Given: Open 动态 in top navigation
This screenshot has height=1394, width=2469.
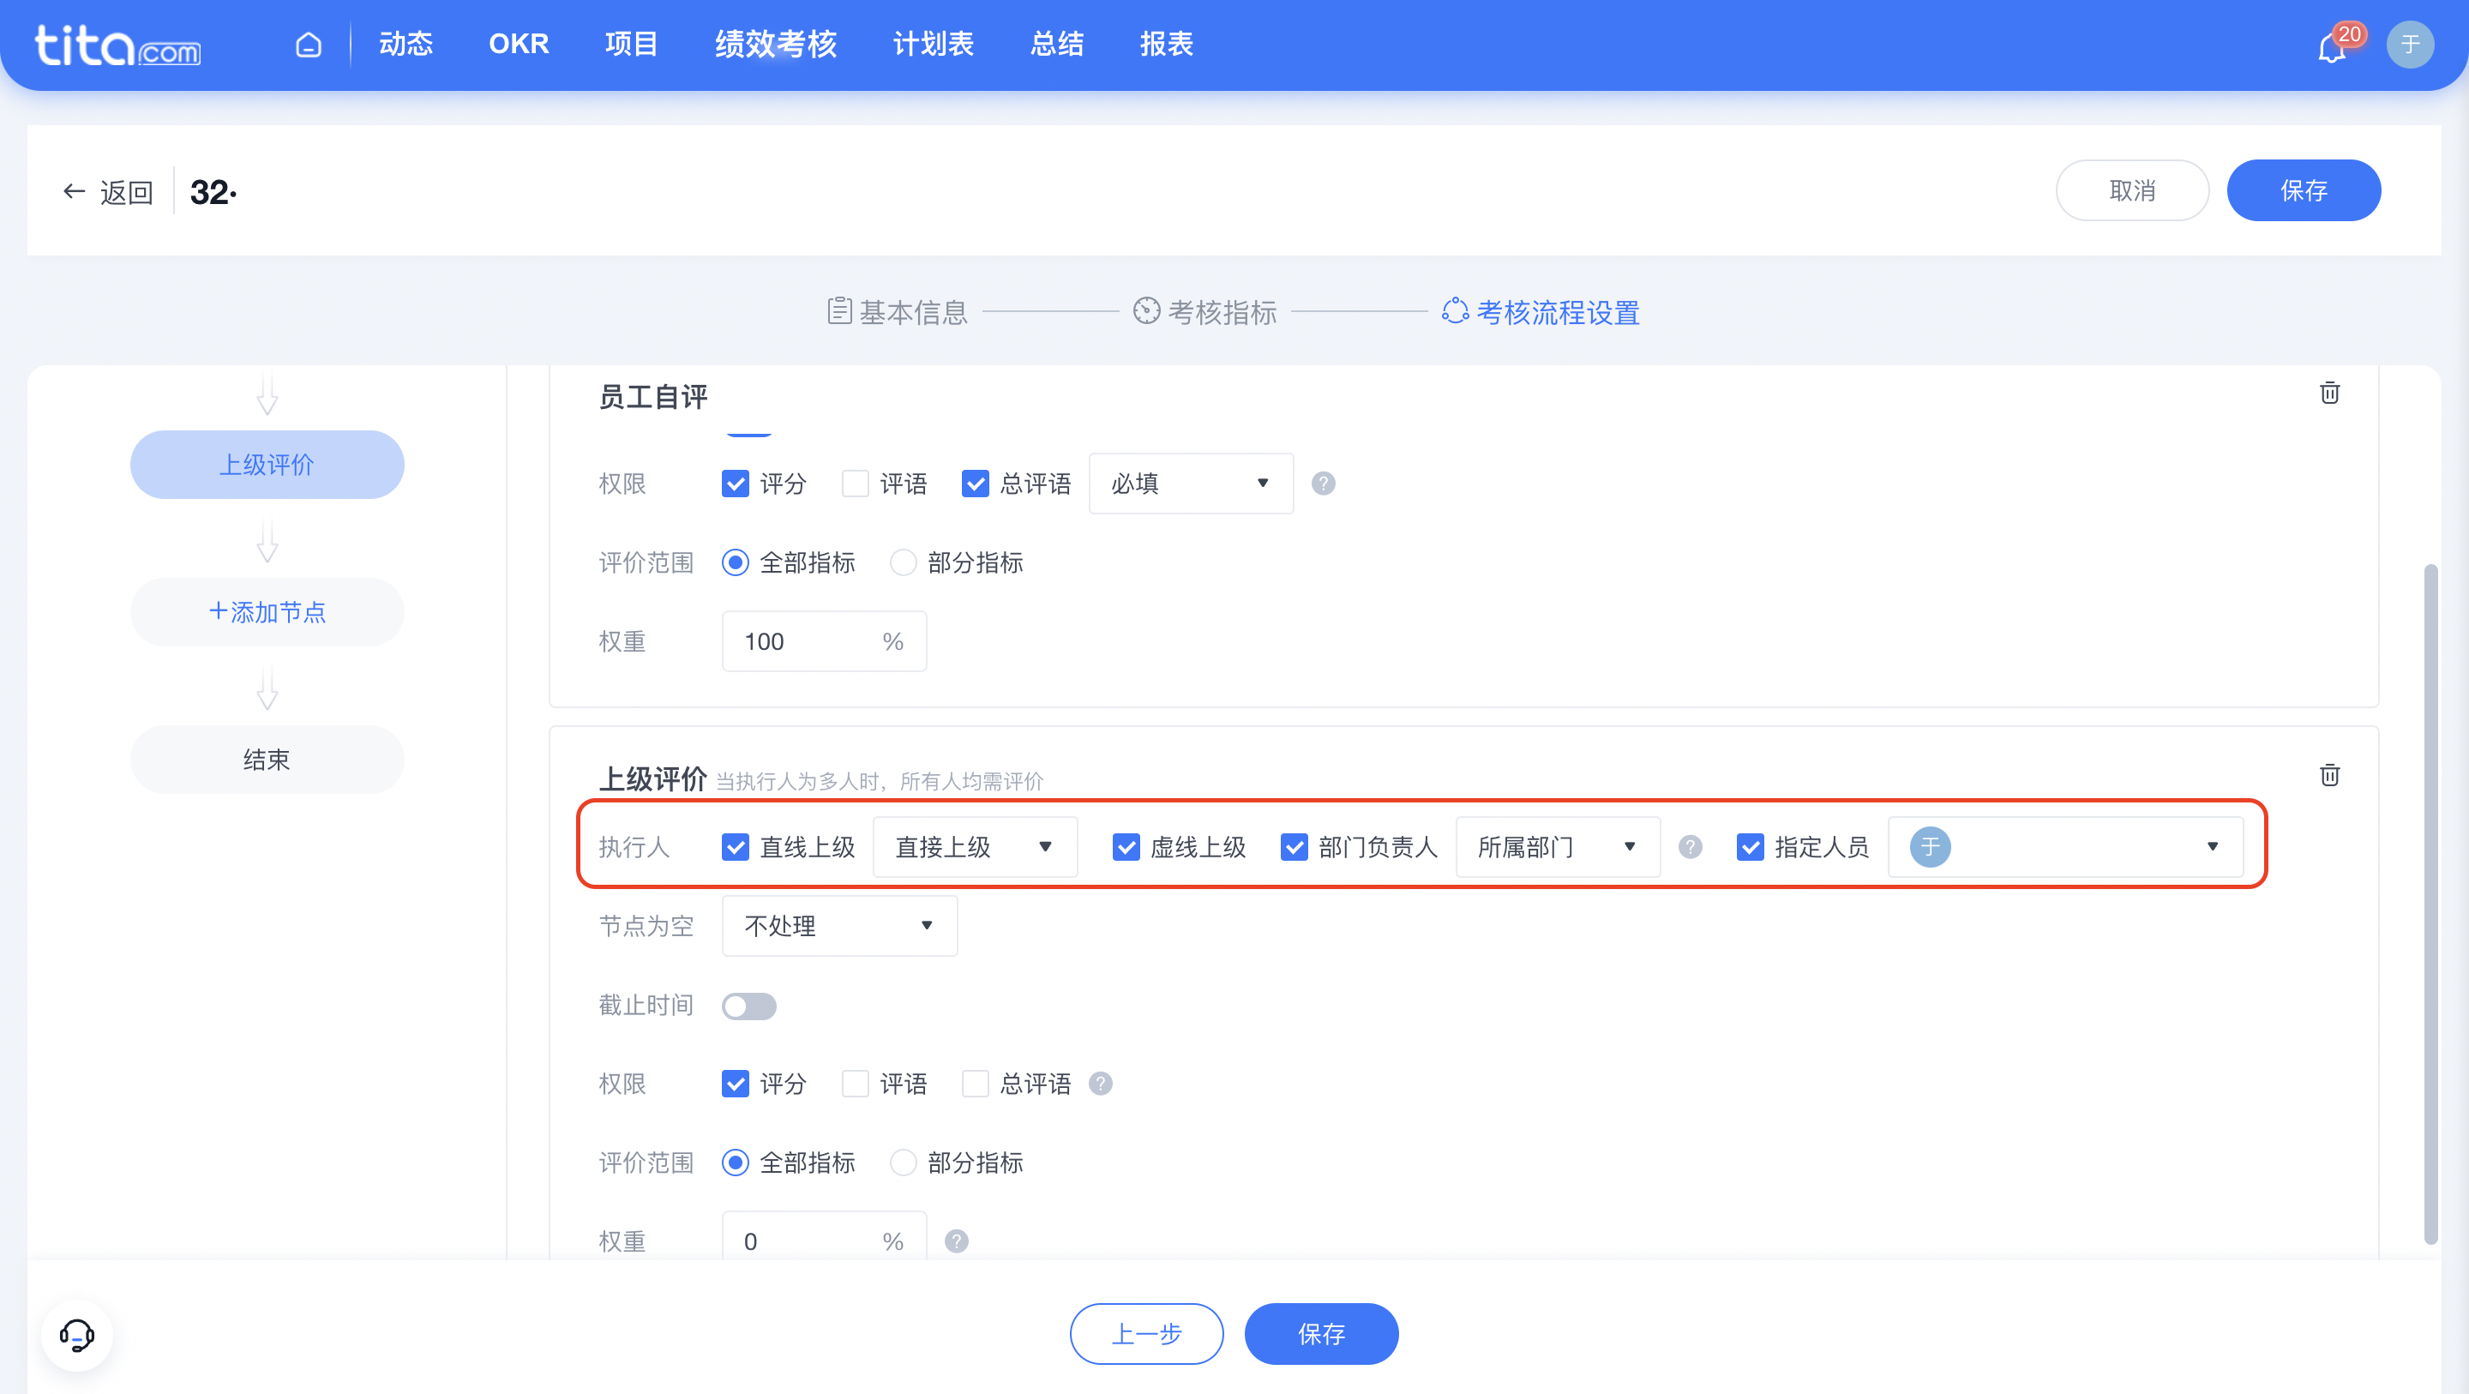Looking at the screenshot, I should click(405, 44).
